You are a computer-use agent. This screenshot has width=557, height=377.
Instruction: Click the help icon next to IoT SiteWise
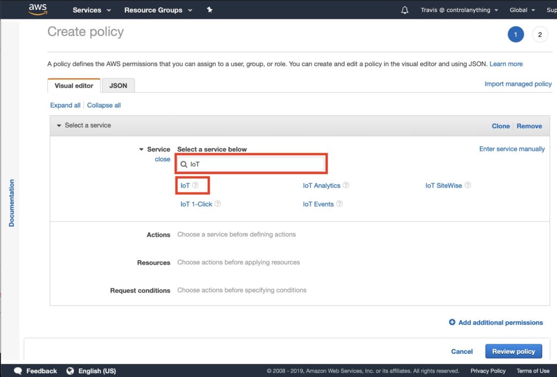coord(467,185)
